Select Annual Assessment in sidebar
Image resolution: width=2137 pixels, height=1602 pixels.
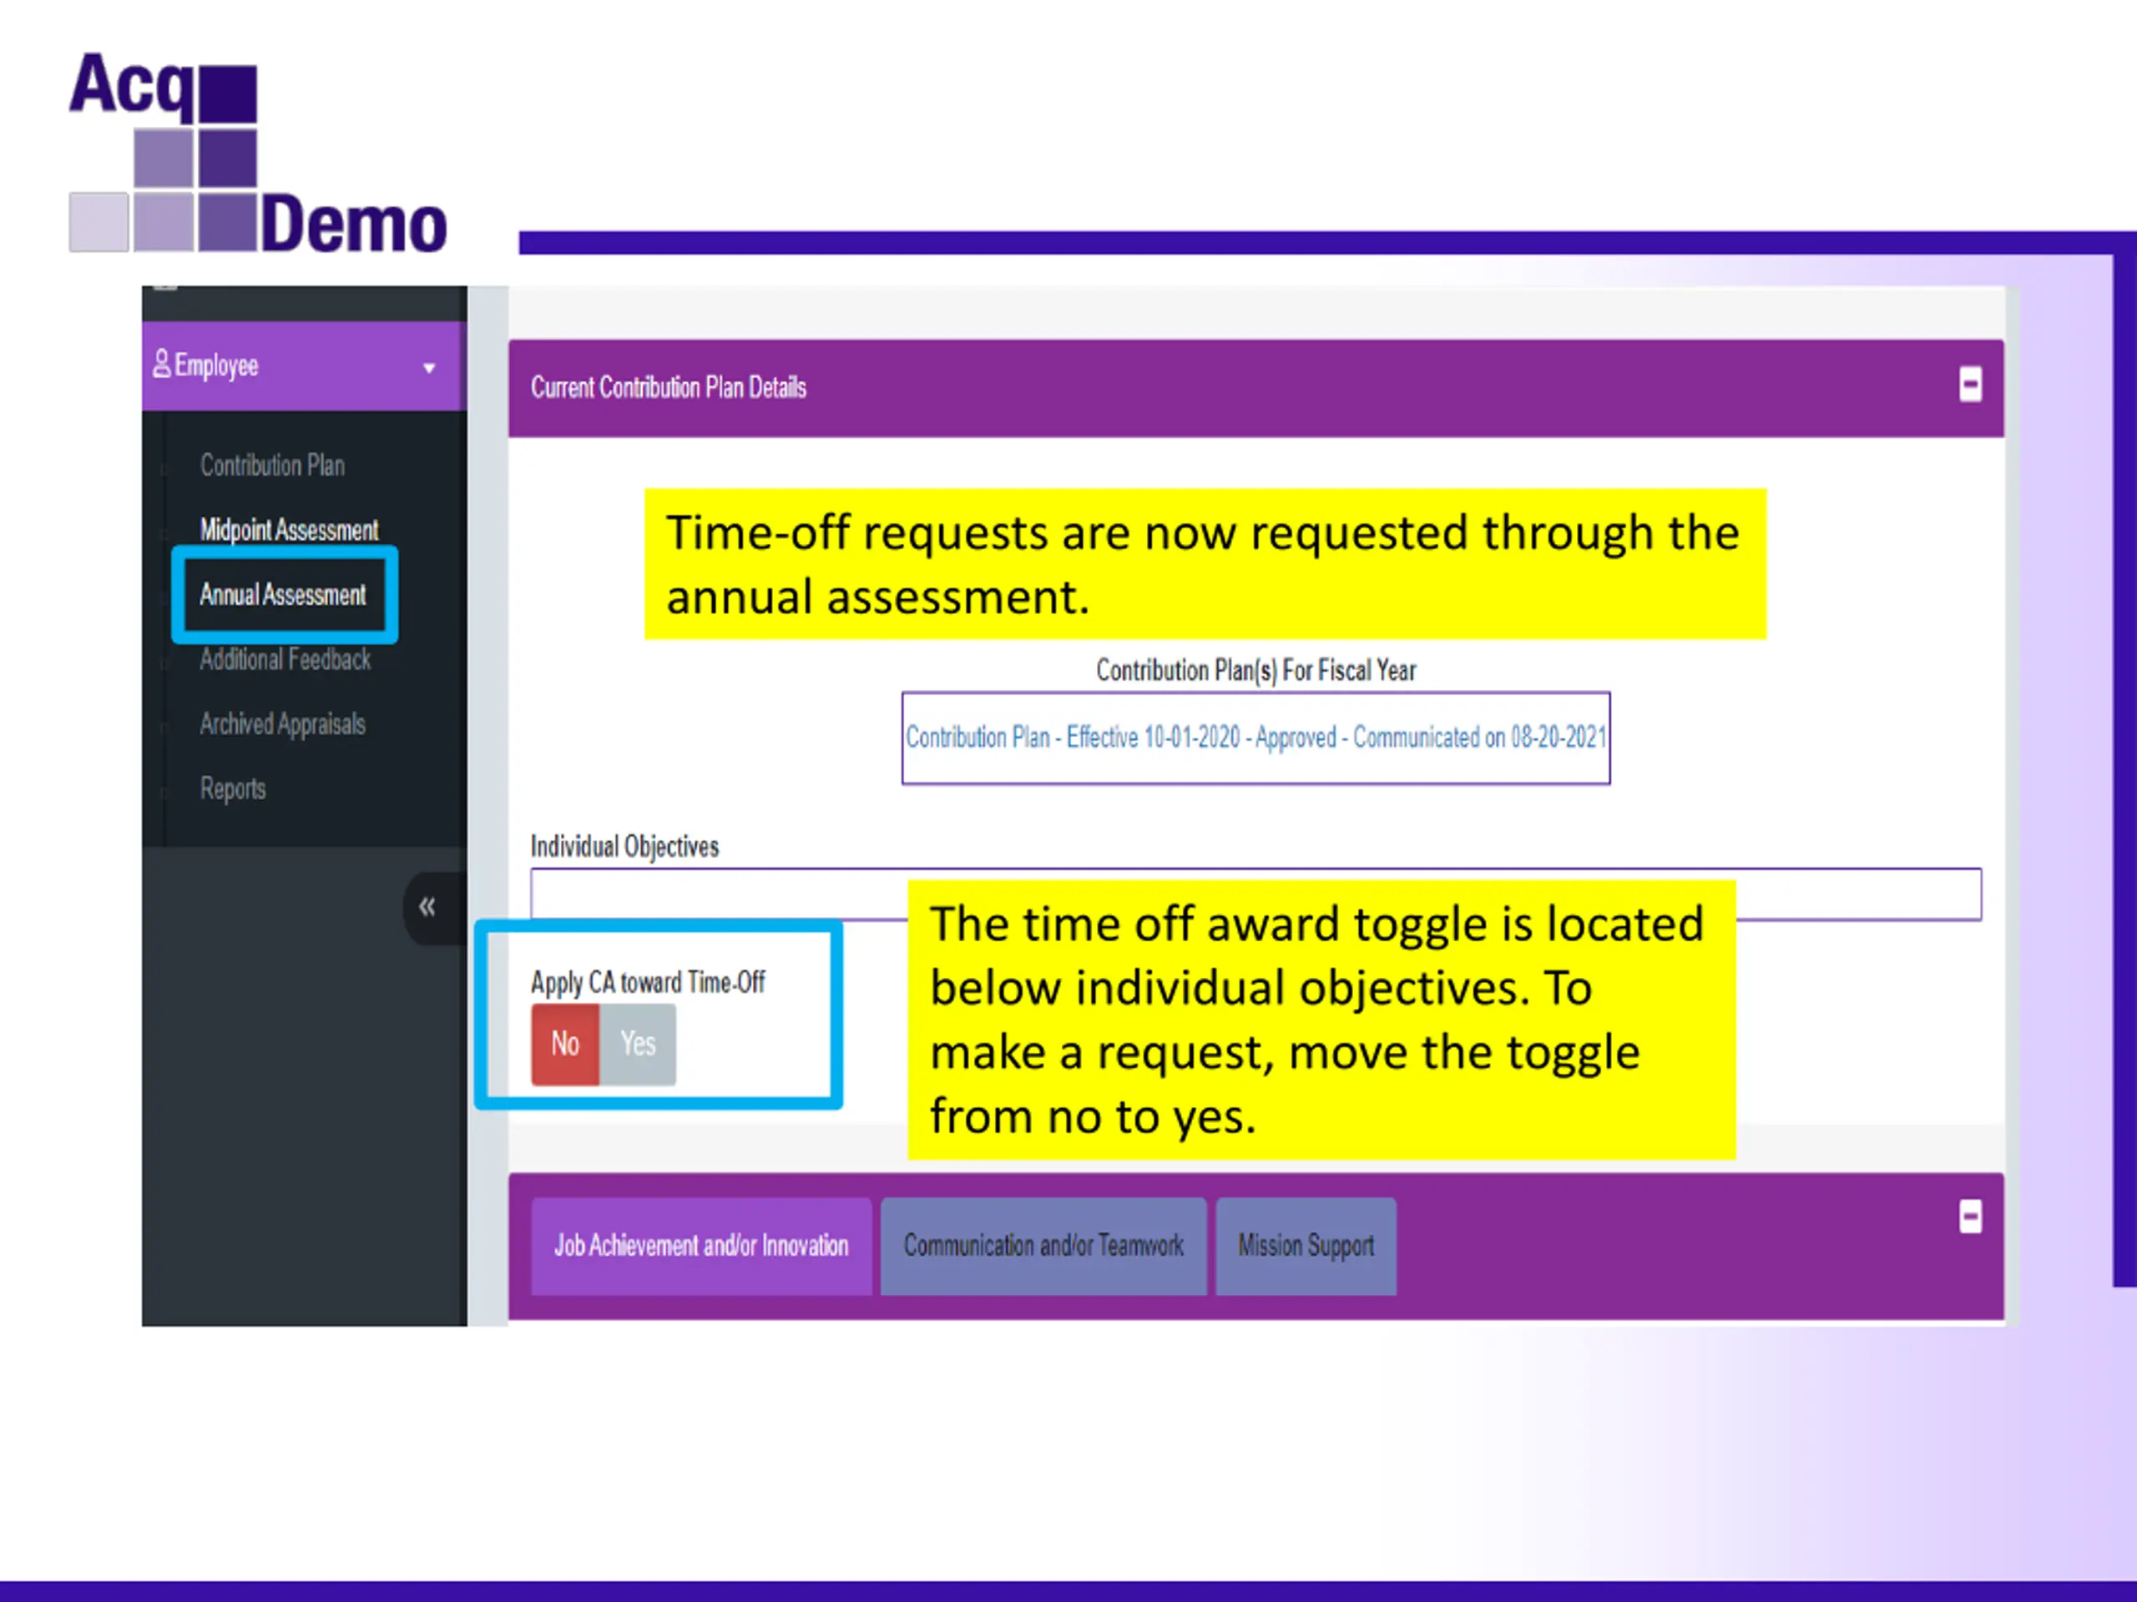click(x=282, y=595)
